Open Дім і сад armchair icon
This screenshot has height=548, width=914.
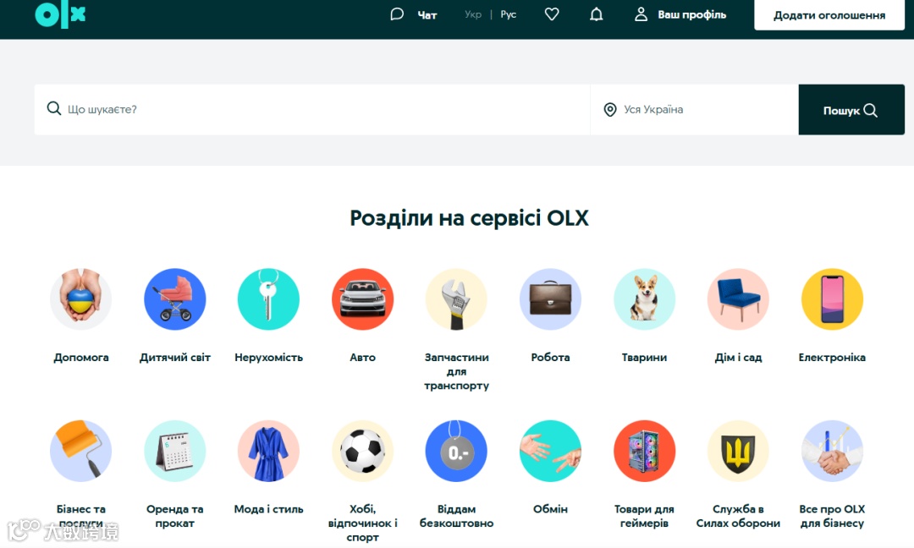pos(738,299)
